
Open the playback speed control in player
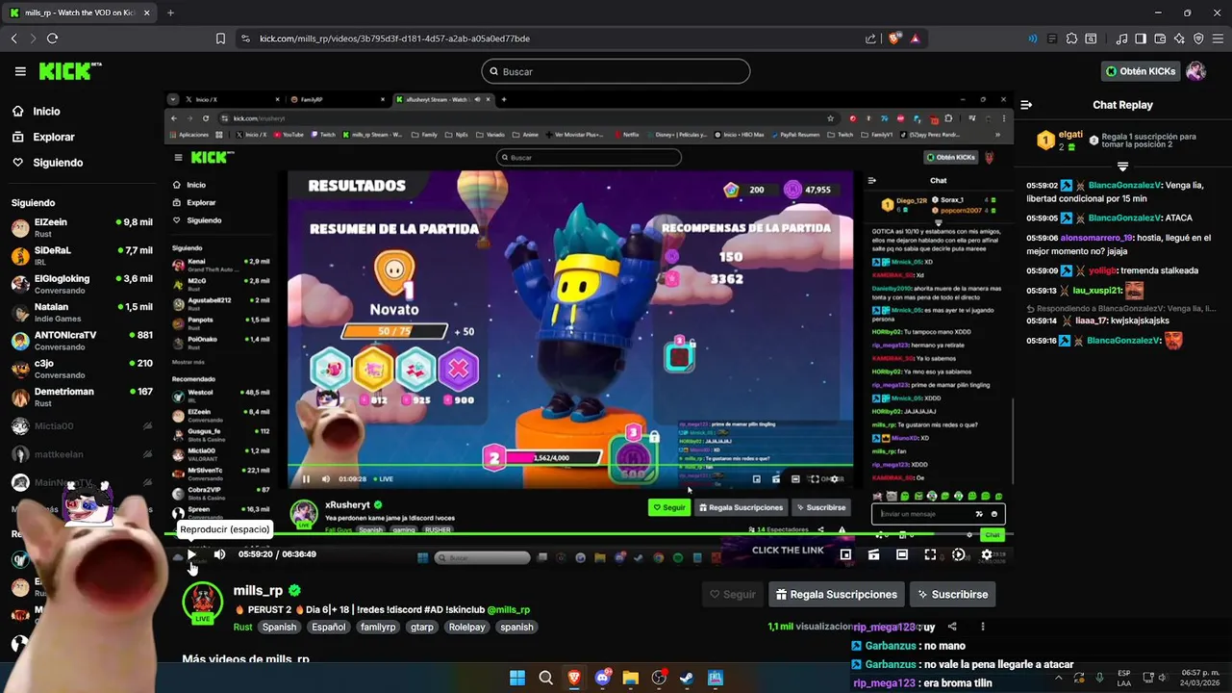(x=958, y=554)
